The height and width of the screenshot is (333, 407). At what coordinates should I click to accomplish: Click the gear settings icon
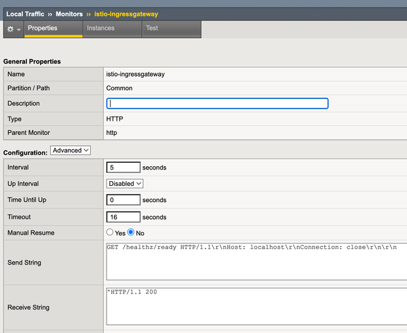pos(10,29)
